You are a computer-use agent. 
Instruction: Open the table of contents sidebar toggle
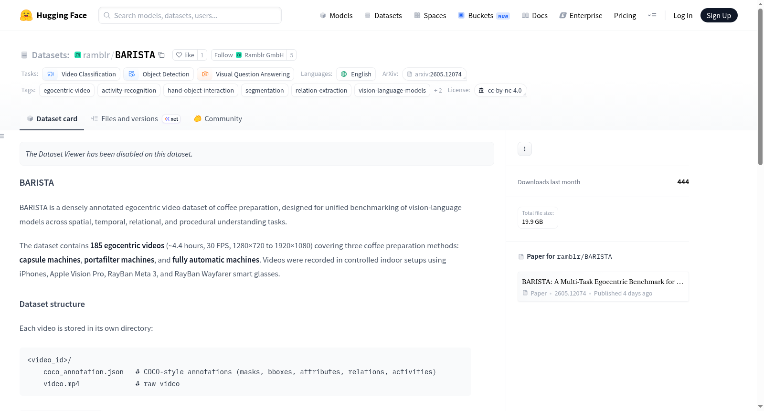[x=2, y=136]
